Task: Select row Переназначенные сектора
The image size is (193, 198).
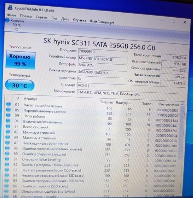Action: coord(93,113)
